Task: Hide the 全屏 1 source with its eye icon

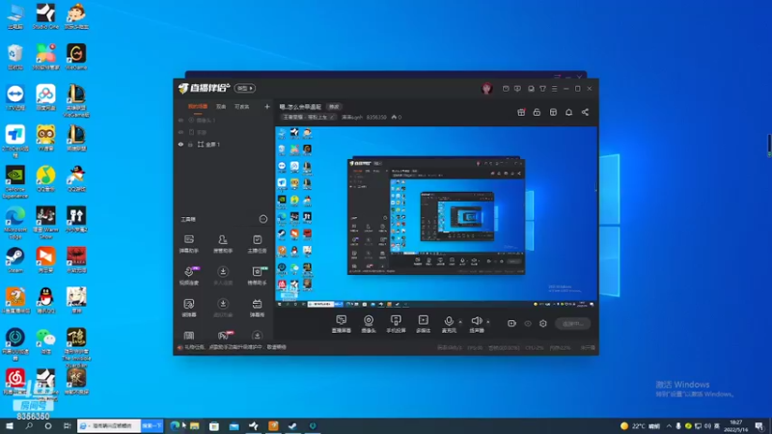Action: (180, 144)
